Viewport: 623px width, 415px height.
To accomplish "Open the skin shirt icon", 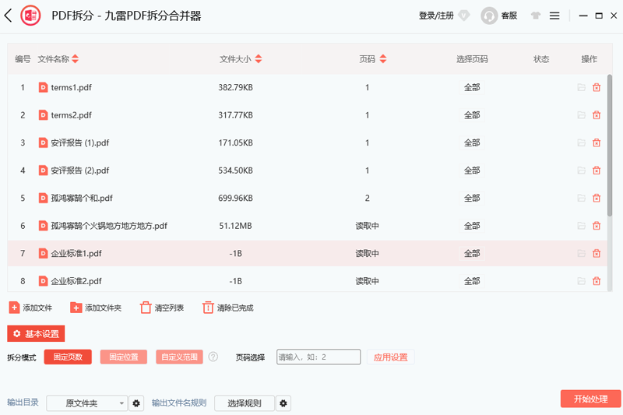I will (535, 16).
